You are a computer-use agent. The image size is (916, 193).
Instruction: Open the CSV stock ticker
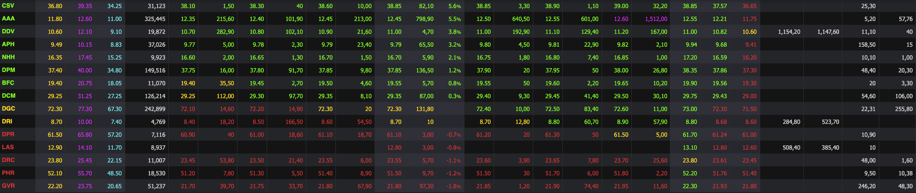coord(8,6)
